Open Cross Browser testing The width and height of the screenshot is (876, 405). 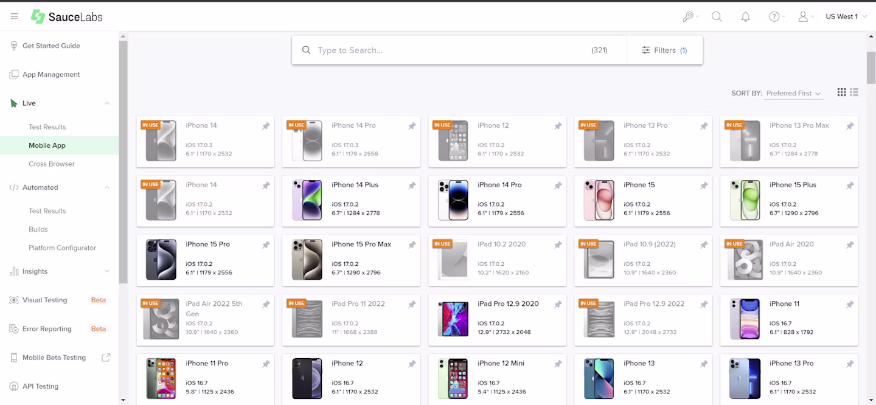click(52, 164)
